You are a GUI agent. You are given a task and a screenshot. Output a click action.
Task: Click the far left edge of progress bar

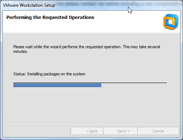14,85
